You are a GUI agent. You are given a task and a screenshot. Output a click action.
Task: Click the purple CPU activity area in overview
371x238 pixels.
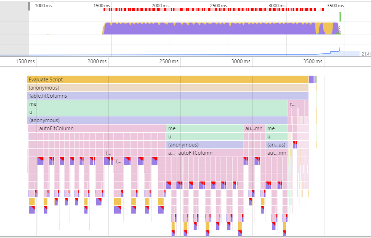[x=209, y=30]
